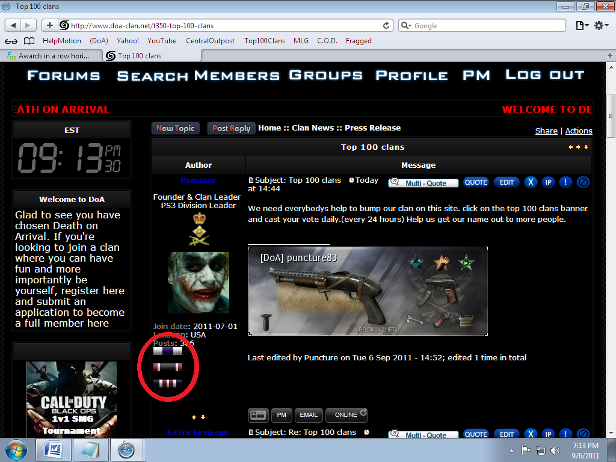The width and height of the screenshot is (616, 462).
Task: Select the Top 100 clans tab
Action: pos(152,56)
